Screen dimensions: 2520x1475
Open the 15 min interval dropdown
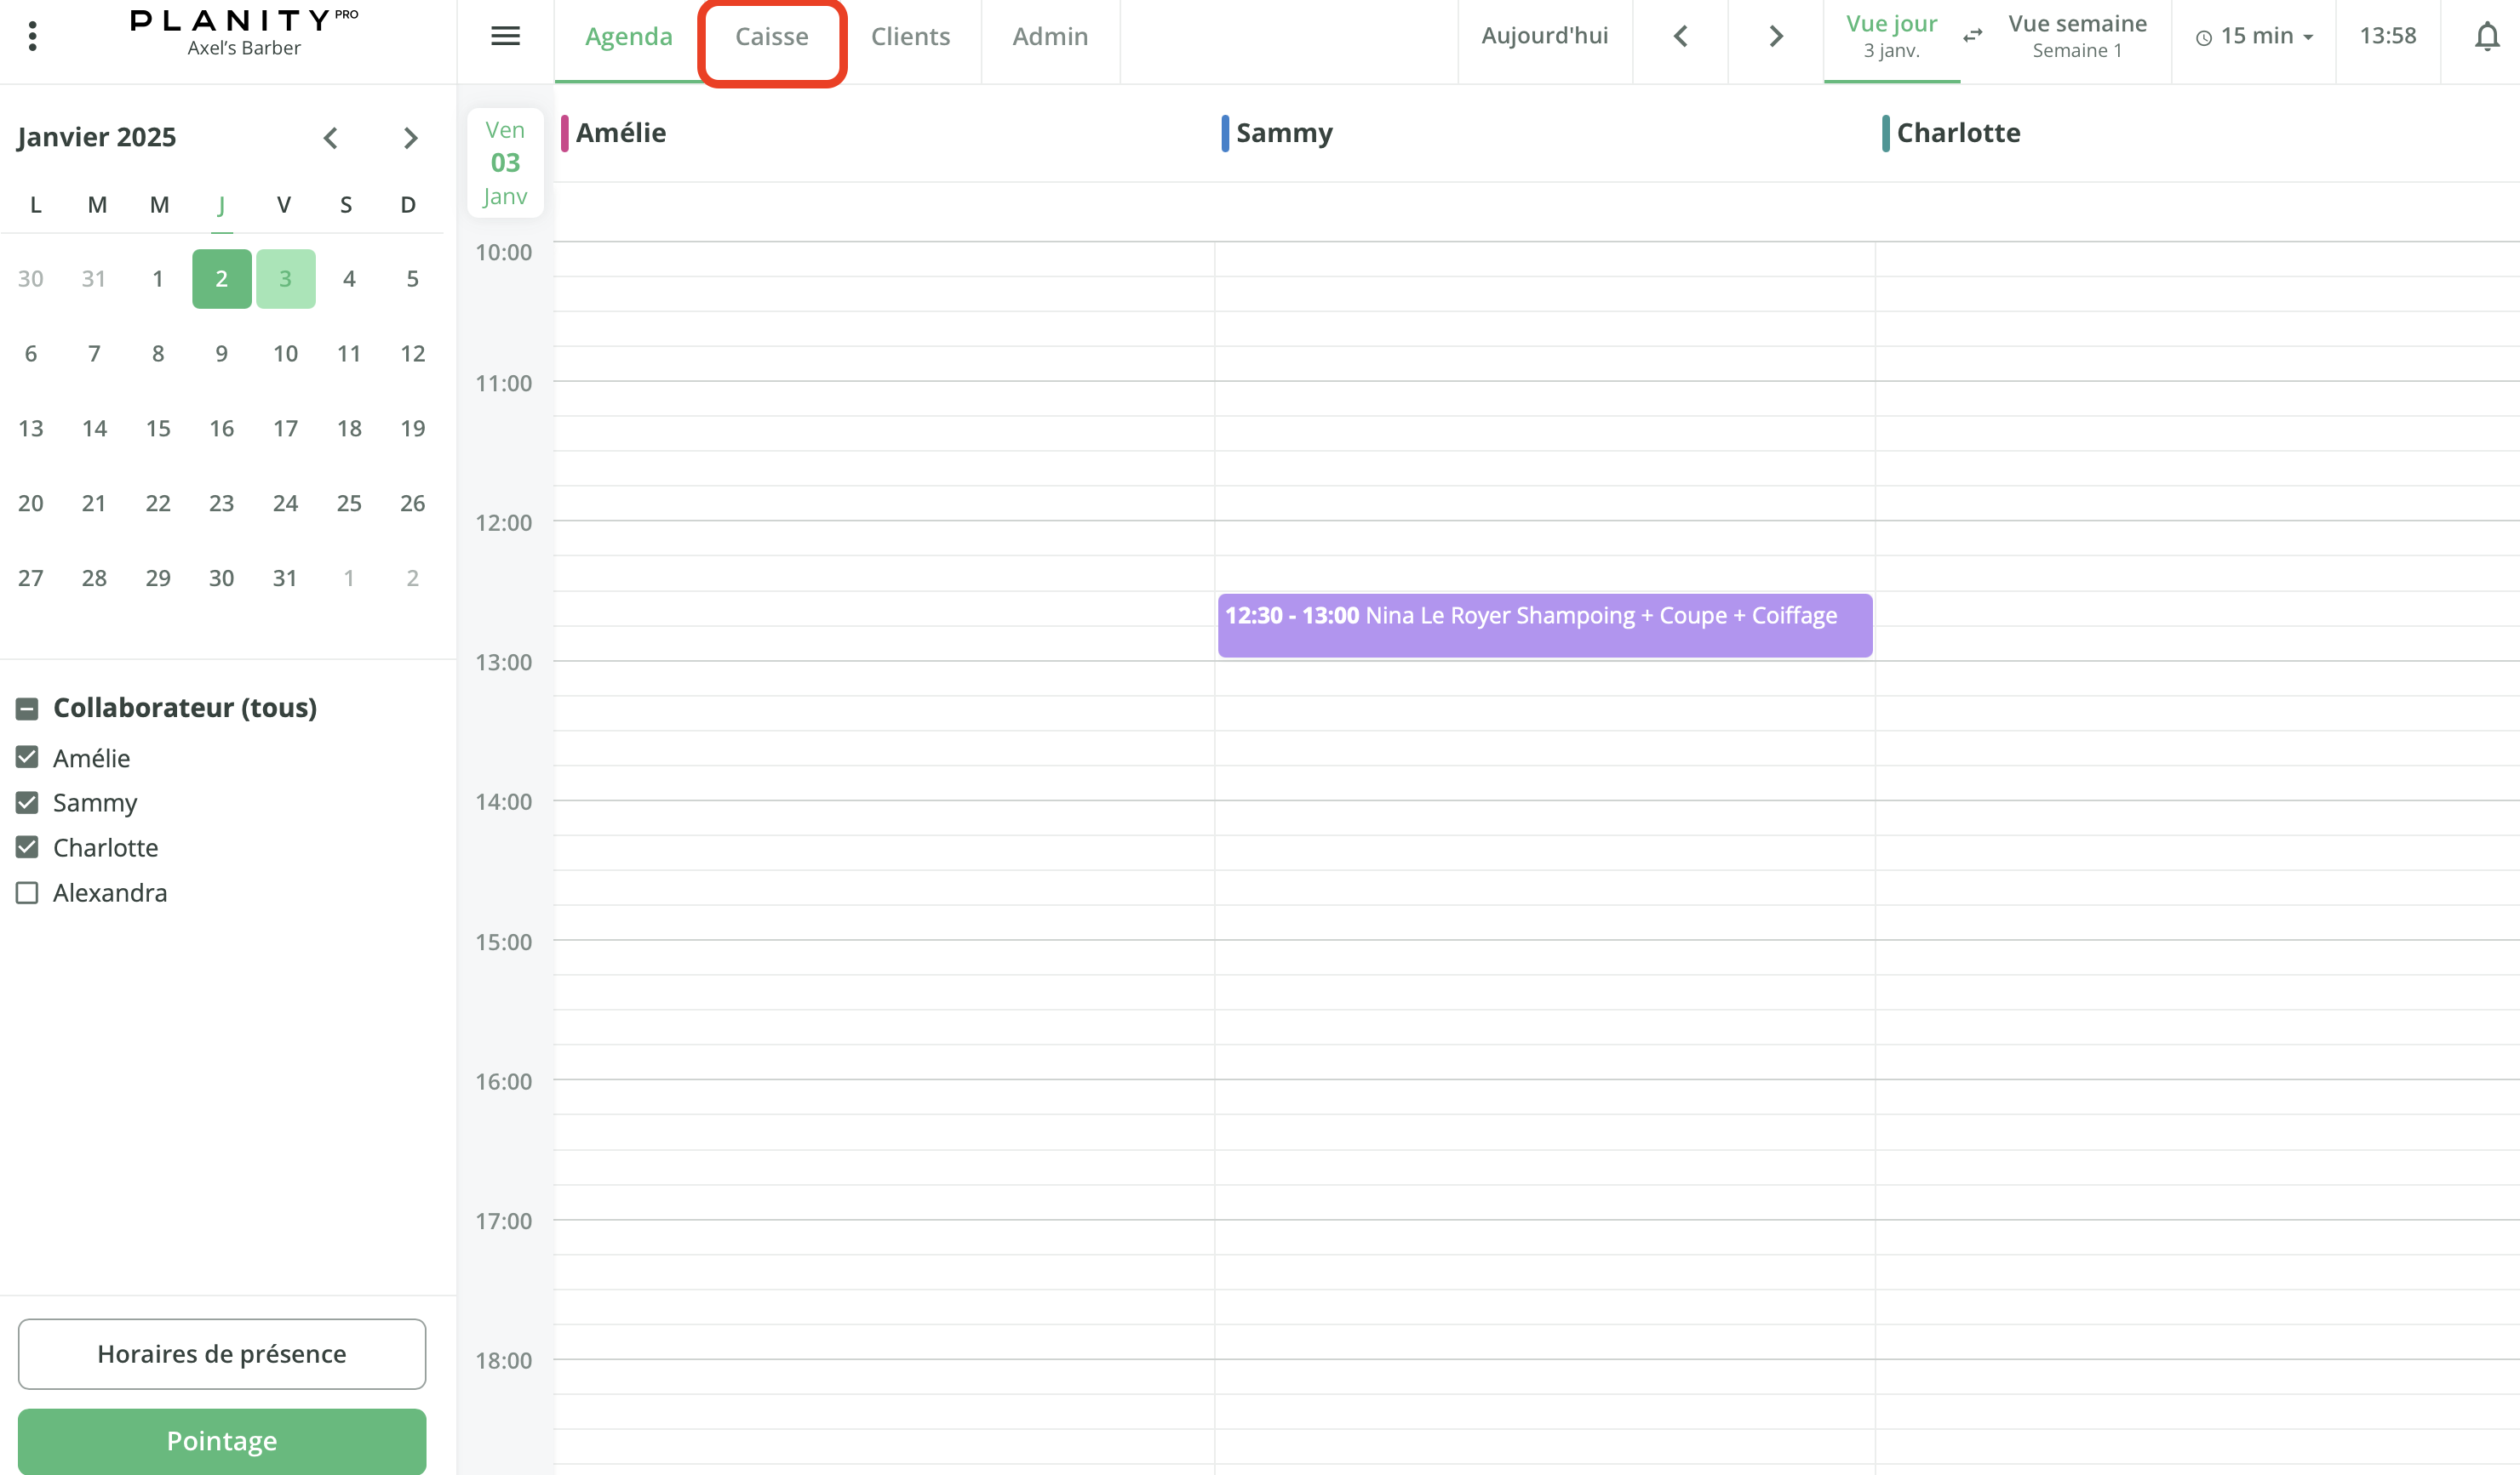click(2254, 36)
